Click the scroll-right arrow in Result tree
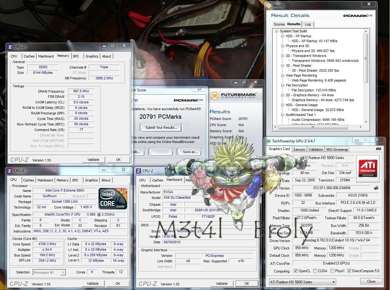 [361, 127]
